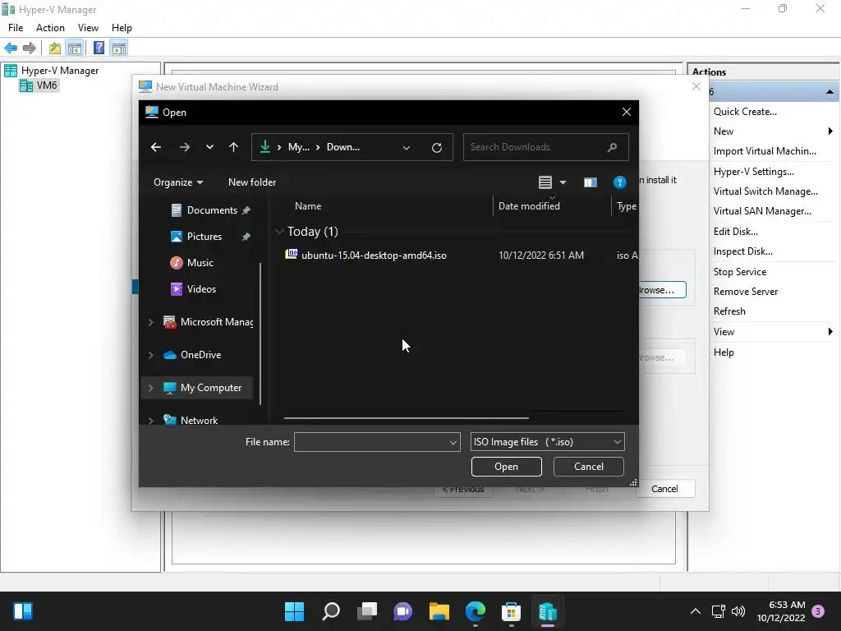Open the network tray icon

tap(718, 611)
